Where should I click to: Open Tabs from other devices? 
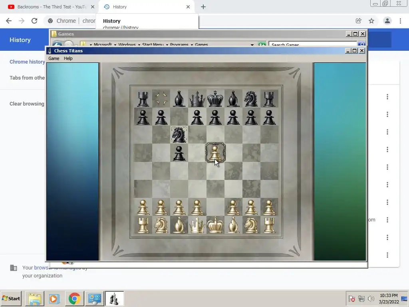click(27, 78)
